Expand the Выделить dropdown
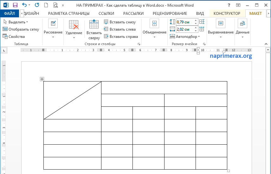 point(16,22)
